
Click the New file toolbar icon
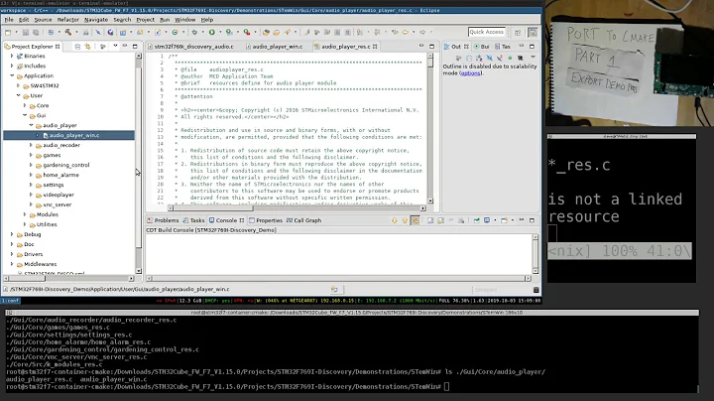tap(8, 32)
